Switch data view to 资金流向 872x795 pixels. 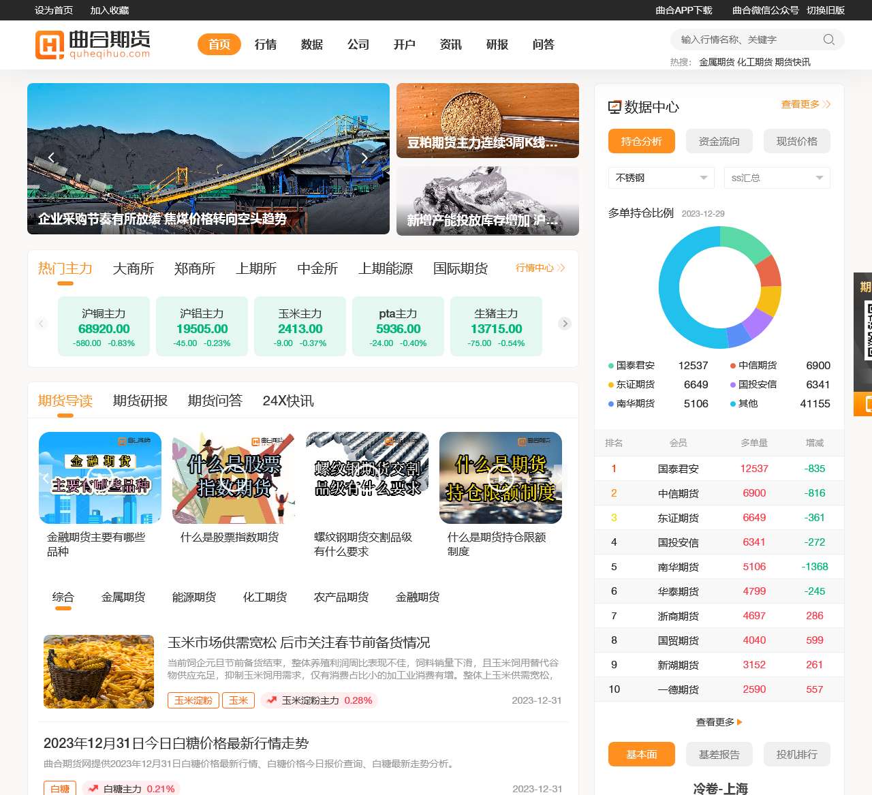point(719,141)
